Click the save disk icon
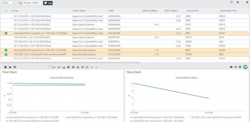The image size is (250, 122). [15, 67]
